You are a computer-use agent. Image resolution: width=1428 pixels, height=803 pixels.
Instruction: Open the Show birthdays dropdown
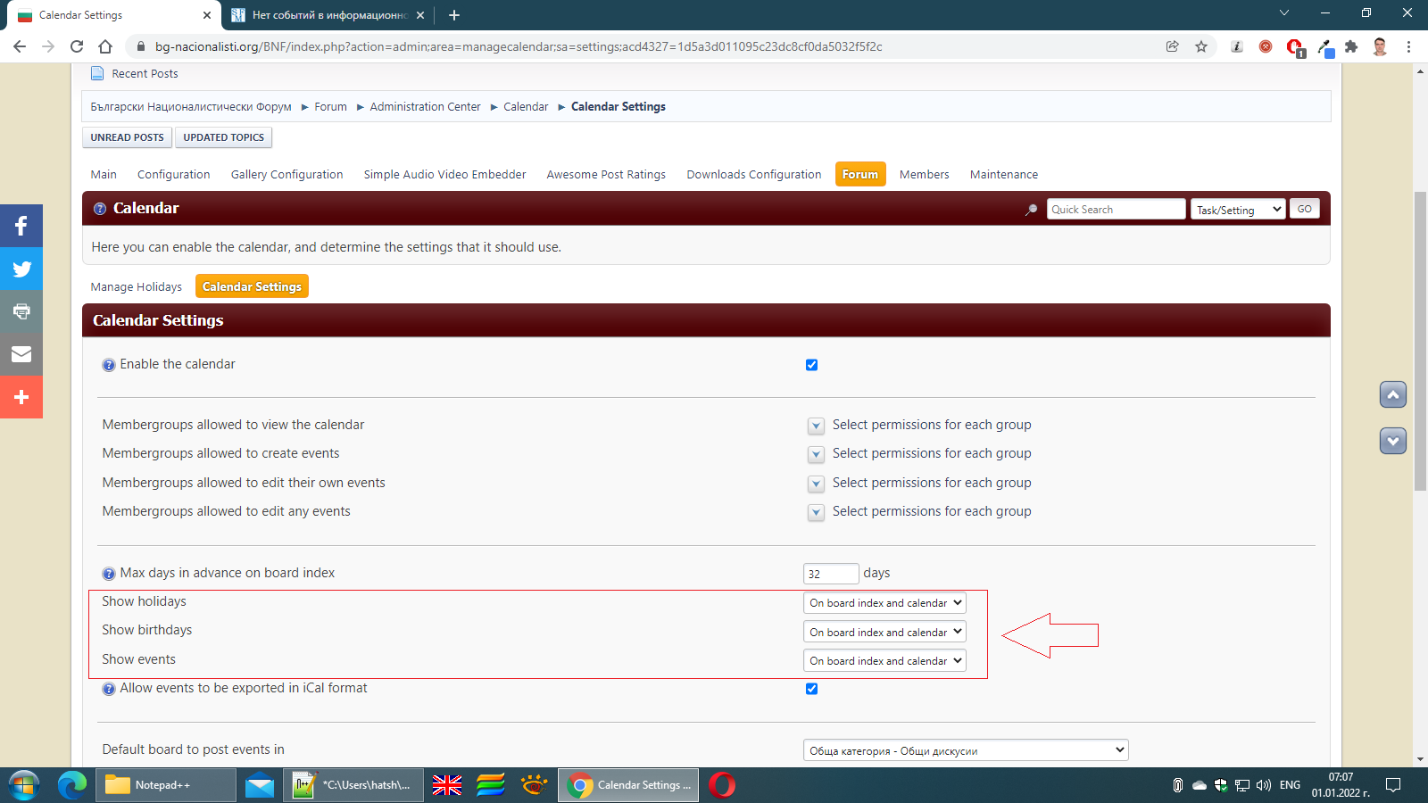coord(884,632)
